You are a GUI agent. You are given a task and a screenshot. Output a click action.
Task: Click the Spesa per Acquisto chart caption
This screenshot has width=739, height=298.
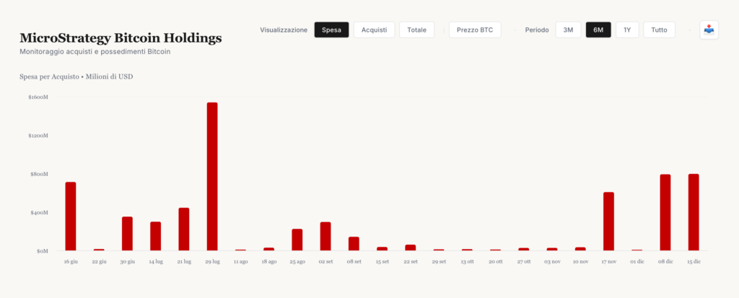(x=76, y=76)
